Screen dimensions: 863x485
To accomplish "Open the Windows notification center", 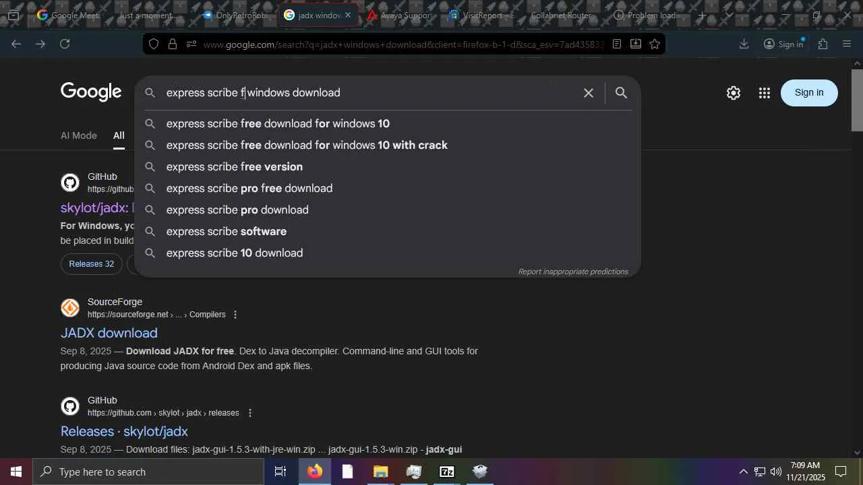I will (x=841, y=472).
